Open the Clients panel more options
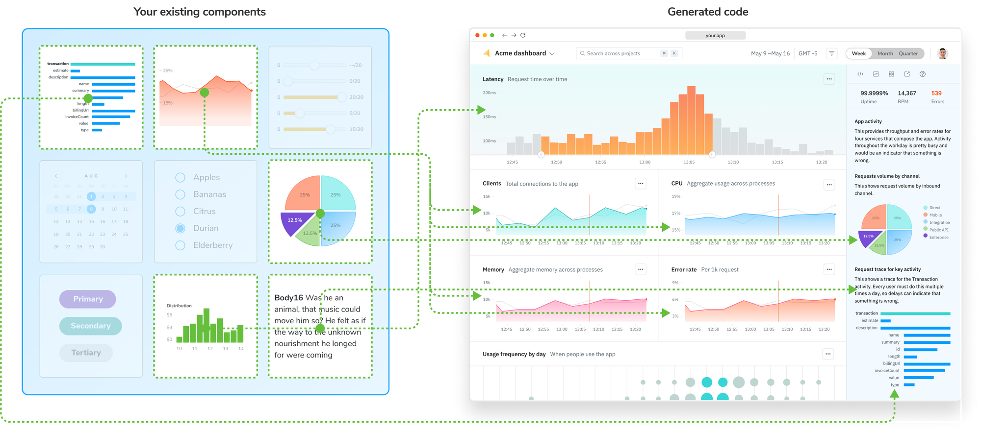The width and height of the screenshot is (981, 432). click(641, 184)
